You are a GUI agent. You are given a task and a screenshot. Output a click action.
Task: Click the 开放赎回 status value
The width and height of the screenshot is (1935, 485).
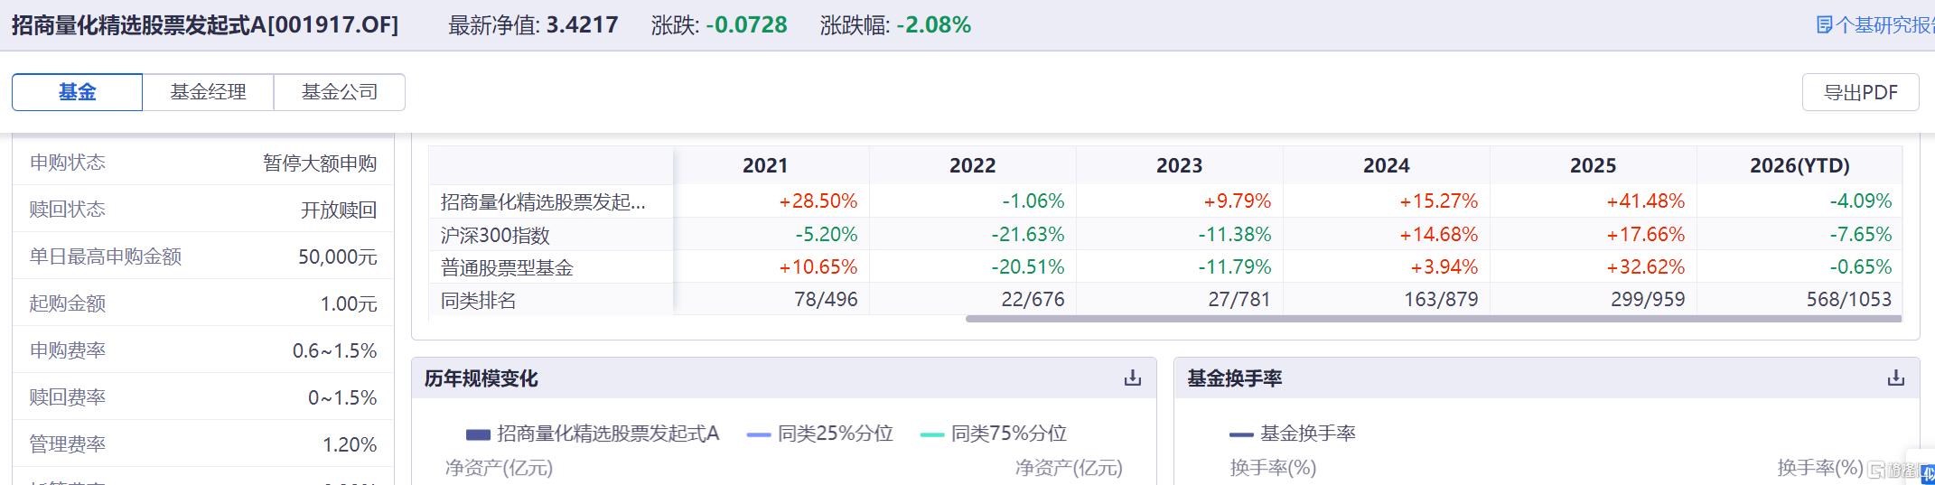[x=339, y=210]
